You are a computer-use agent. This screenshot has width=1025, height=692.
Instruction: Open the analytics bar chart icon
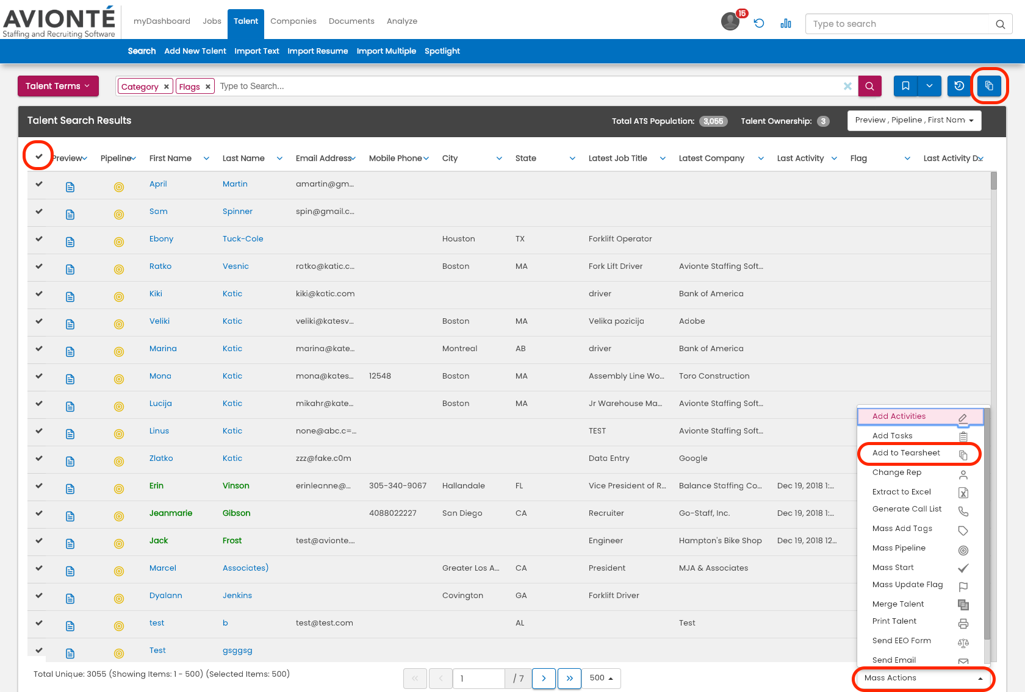pyautogui.click(x=785, y=23)
